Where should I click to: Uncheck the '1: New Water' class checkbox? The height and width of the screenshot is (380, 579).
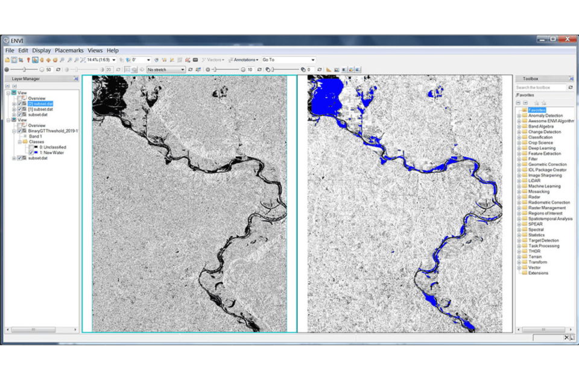click(x=31, y=153)
